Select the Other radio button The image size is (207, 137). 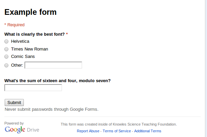pos(6,65)
